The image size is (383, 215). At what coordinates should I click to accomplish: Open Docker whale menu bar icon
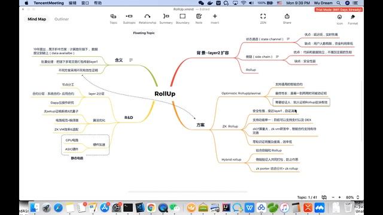(x=210, y=3)
